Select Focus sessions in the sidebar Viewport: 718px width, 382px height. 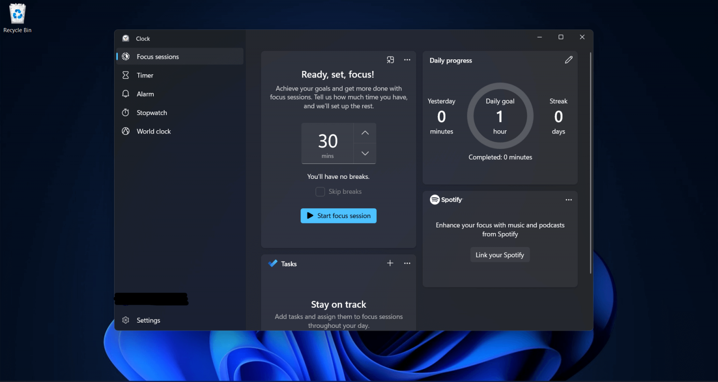157,56
